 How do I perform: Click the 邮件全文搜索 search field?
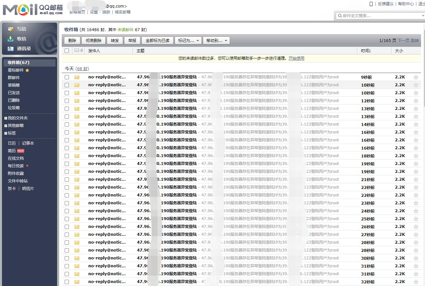point(381,16)
